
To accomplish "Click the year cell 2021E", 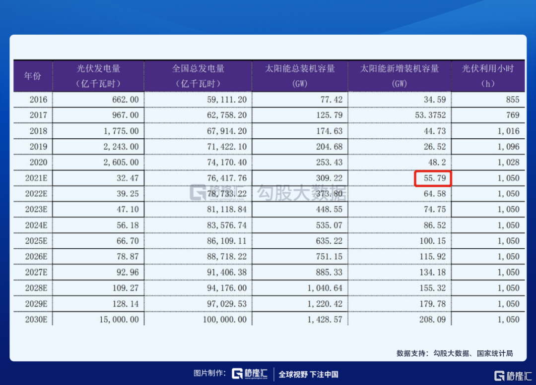I will tap(36, 178).
